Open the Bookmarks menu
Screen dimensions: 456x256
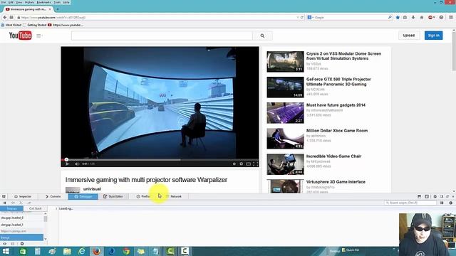43,2
